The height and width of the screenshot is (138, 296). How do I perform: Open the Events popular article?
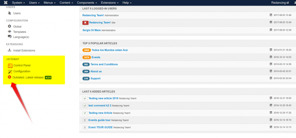(x=96, y=57)
